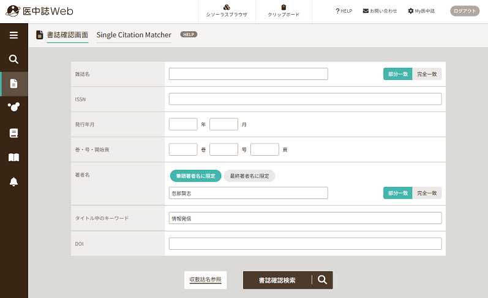Open My医中誌 settings
Image resolution: width=488 pixels, height=298 pixels.
pyautogui.click(x=421, y=11)
